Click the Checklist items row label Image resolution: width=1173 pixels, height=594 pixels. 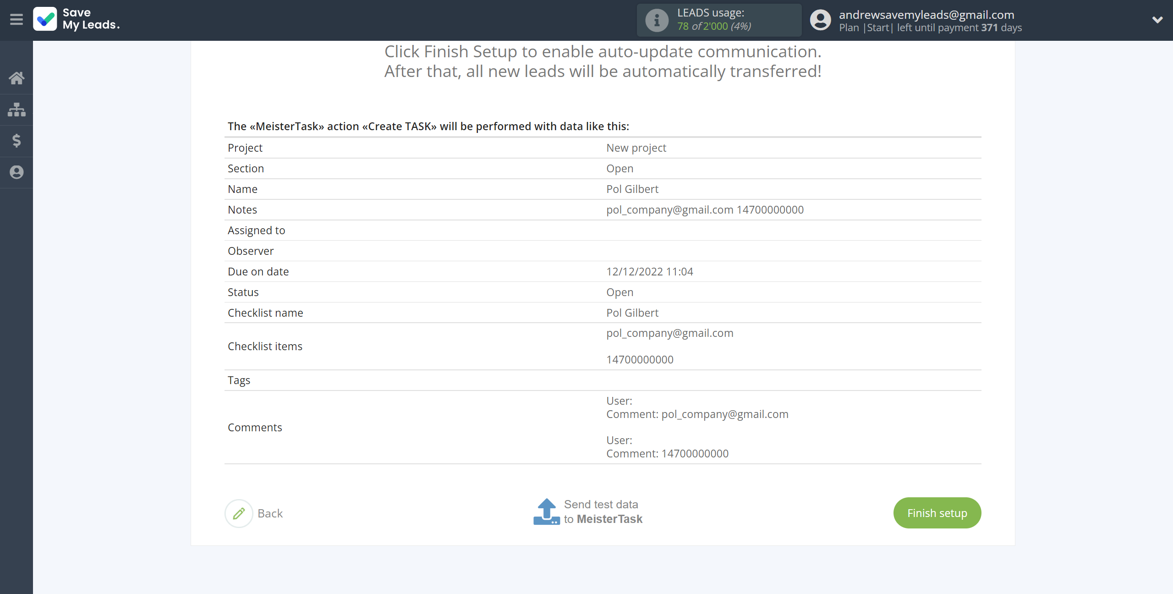(x=265, y=346)
